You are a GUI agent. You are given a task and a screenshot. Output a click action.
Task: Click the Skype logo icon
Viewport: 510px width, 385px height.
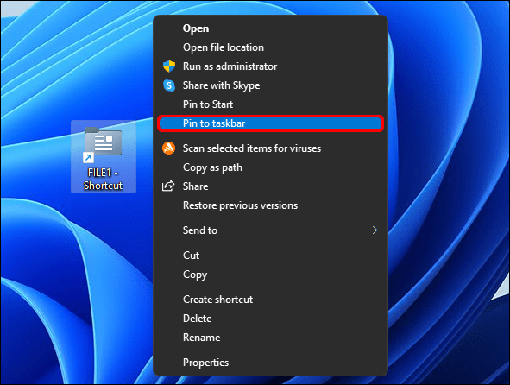coord(169,85)
